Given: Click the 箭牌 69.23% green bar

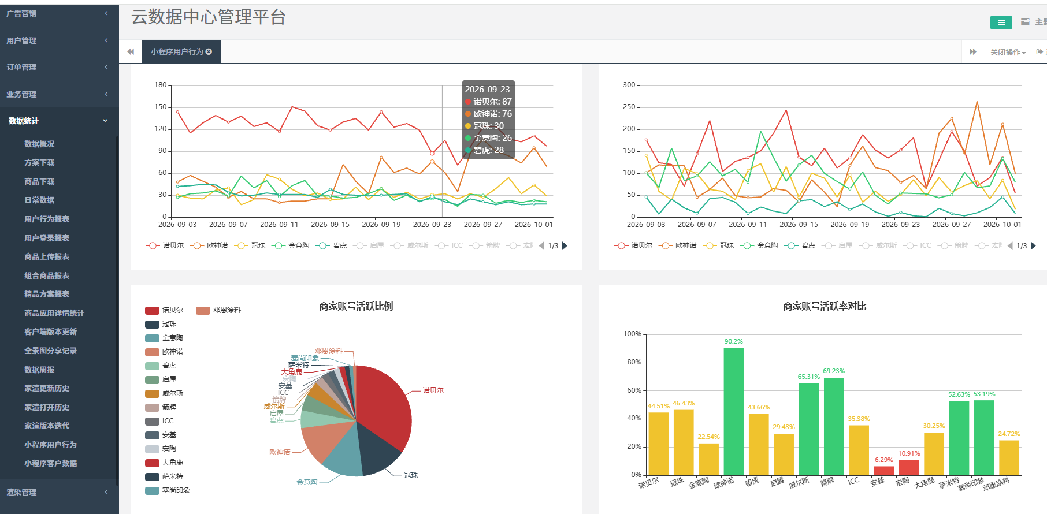Looking at the screenshot, I should [834, 426].
